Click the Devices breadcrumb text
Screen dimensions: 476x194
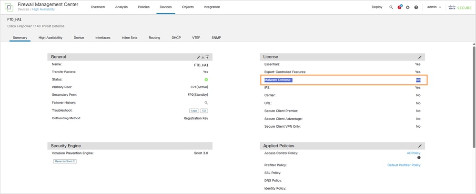(24, 10)
